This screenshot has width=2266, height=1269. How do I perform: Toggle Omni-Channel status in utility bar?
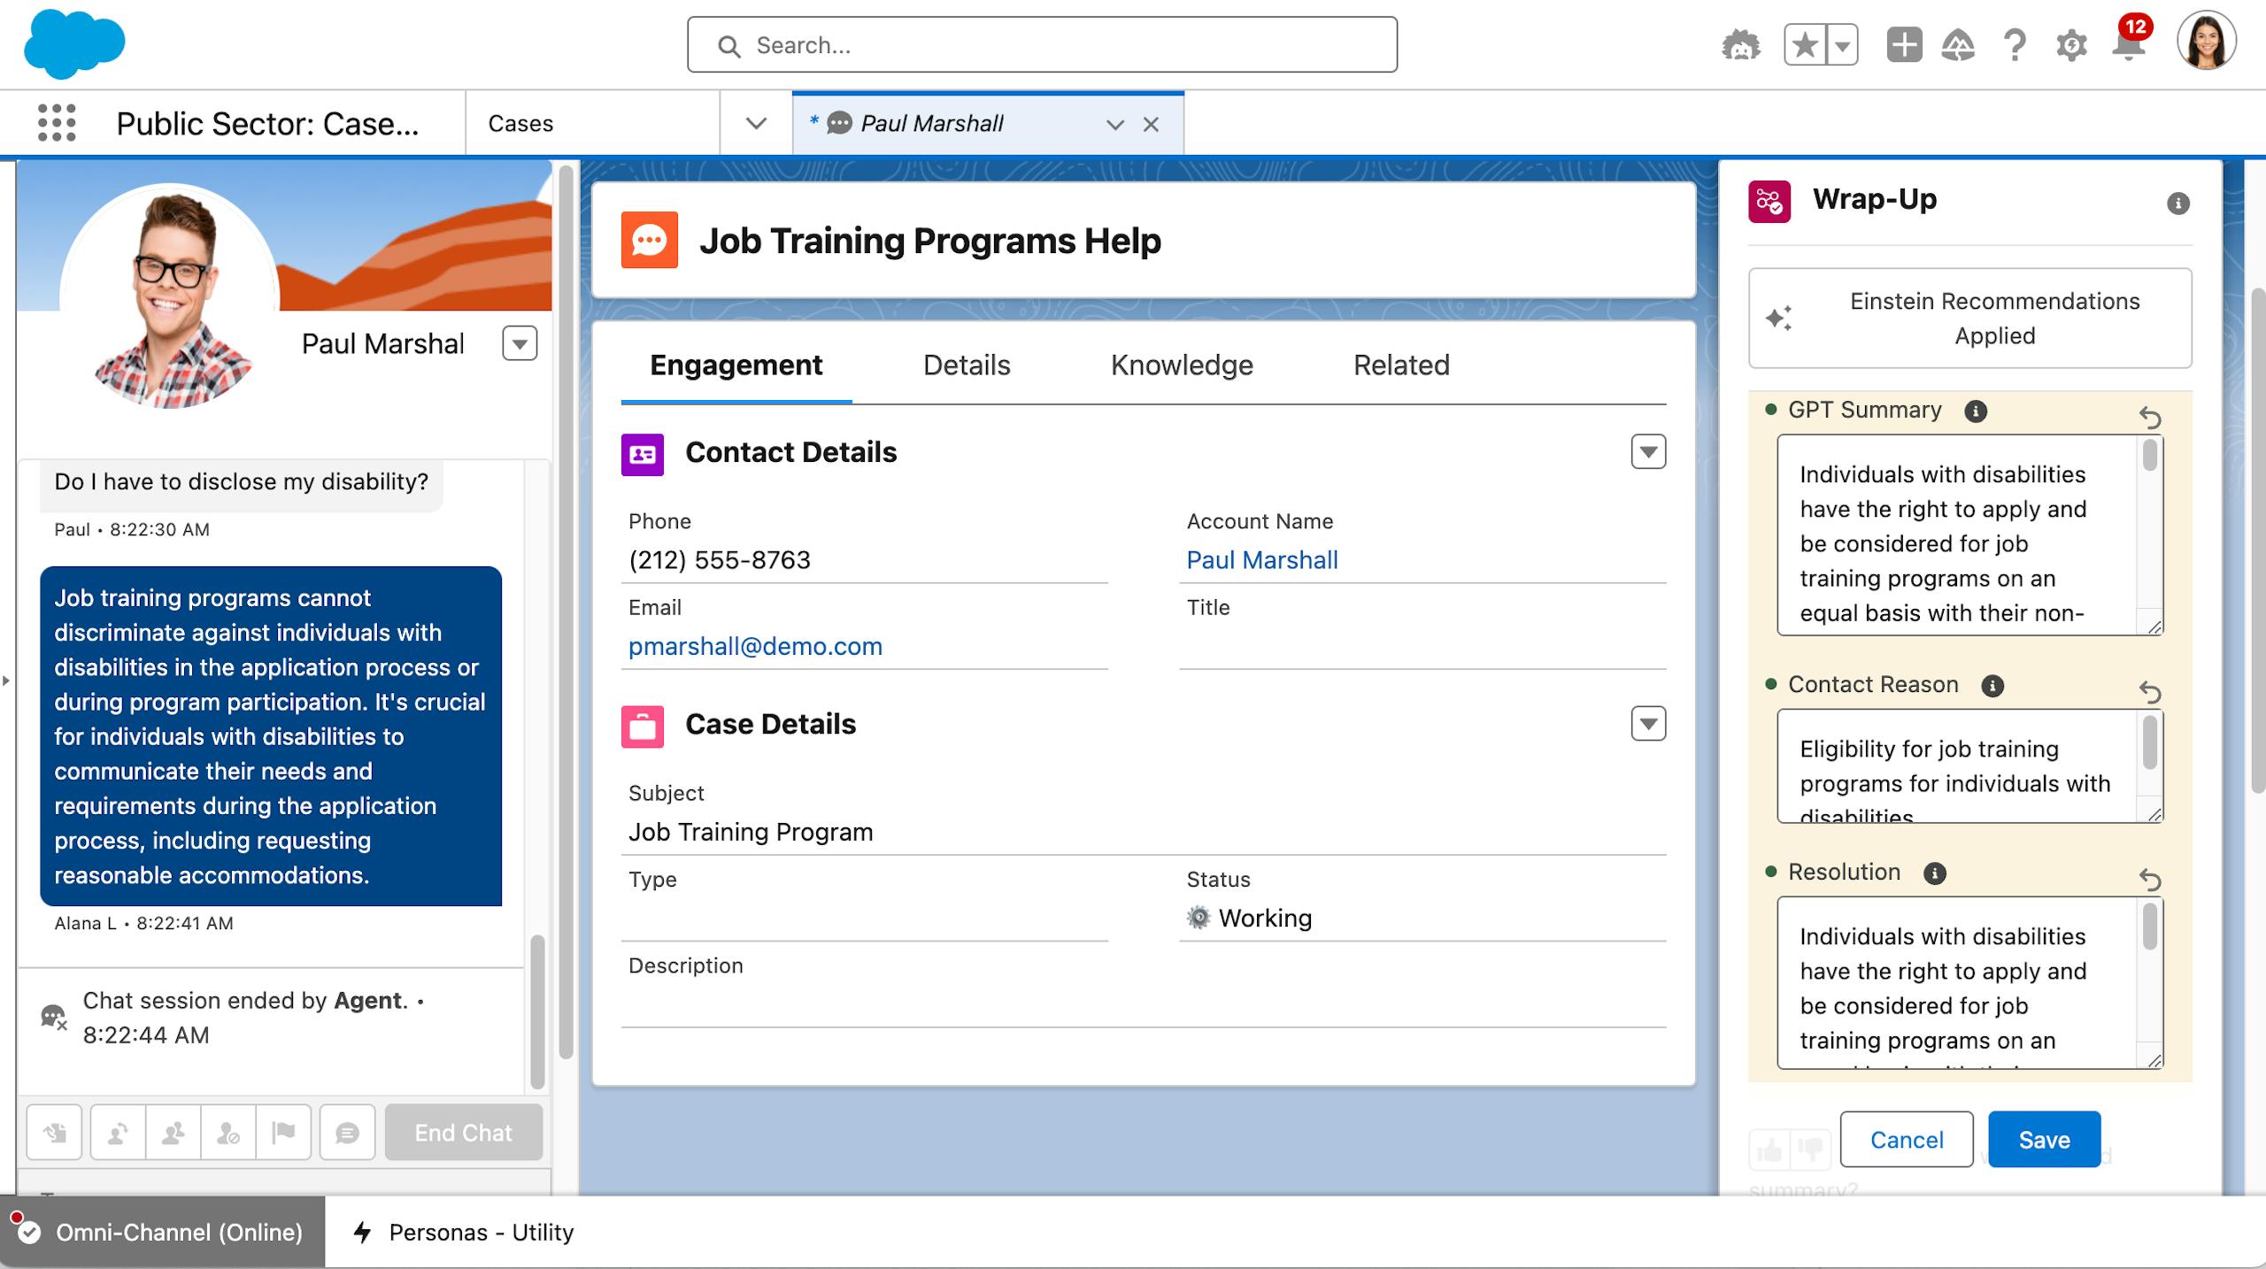click(x=163, y=1232)
